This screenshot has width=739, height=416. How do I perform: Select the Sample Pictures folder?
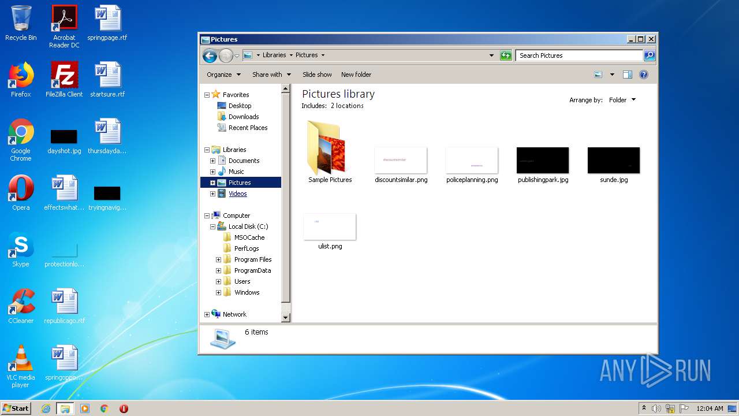coord(330,152)
